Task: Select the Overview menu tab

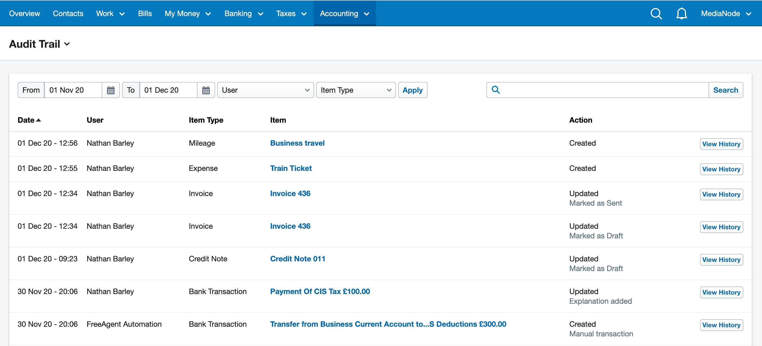Action: (25, 13)
